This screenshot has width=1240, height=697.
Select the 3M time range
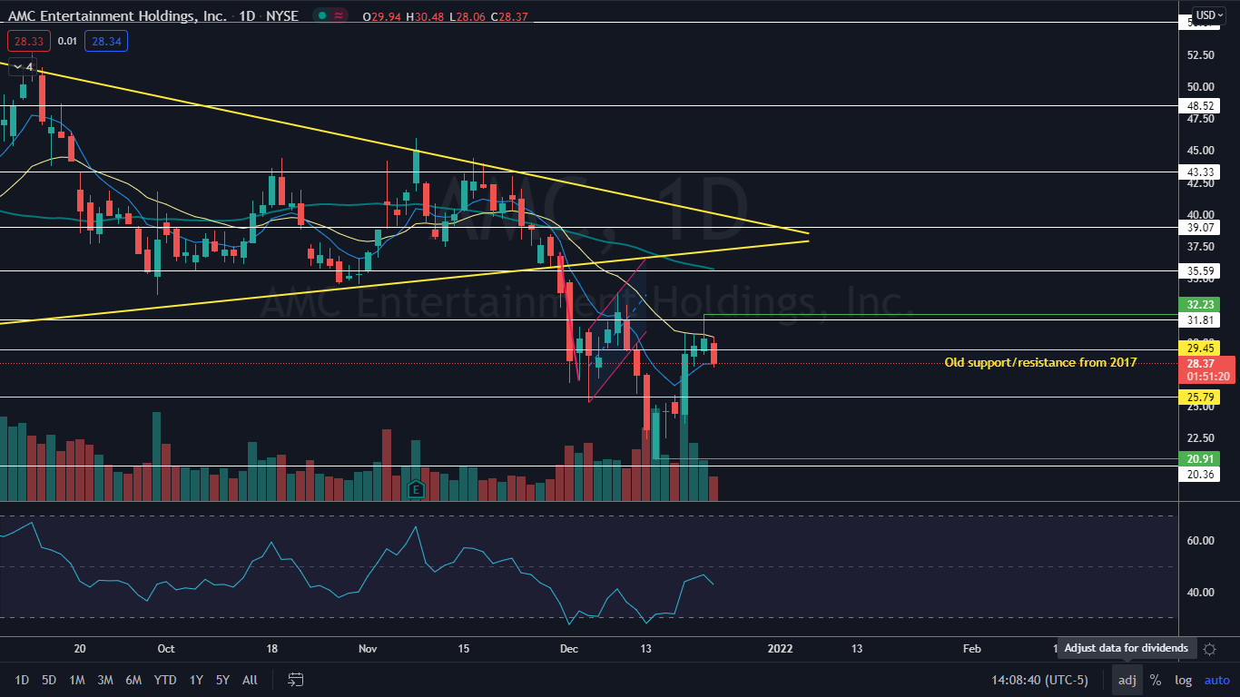pyautogui.click(x=105, y=680)
